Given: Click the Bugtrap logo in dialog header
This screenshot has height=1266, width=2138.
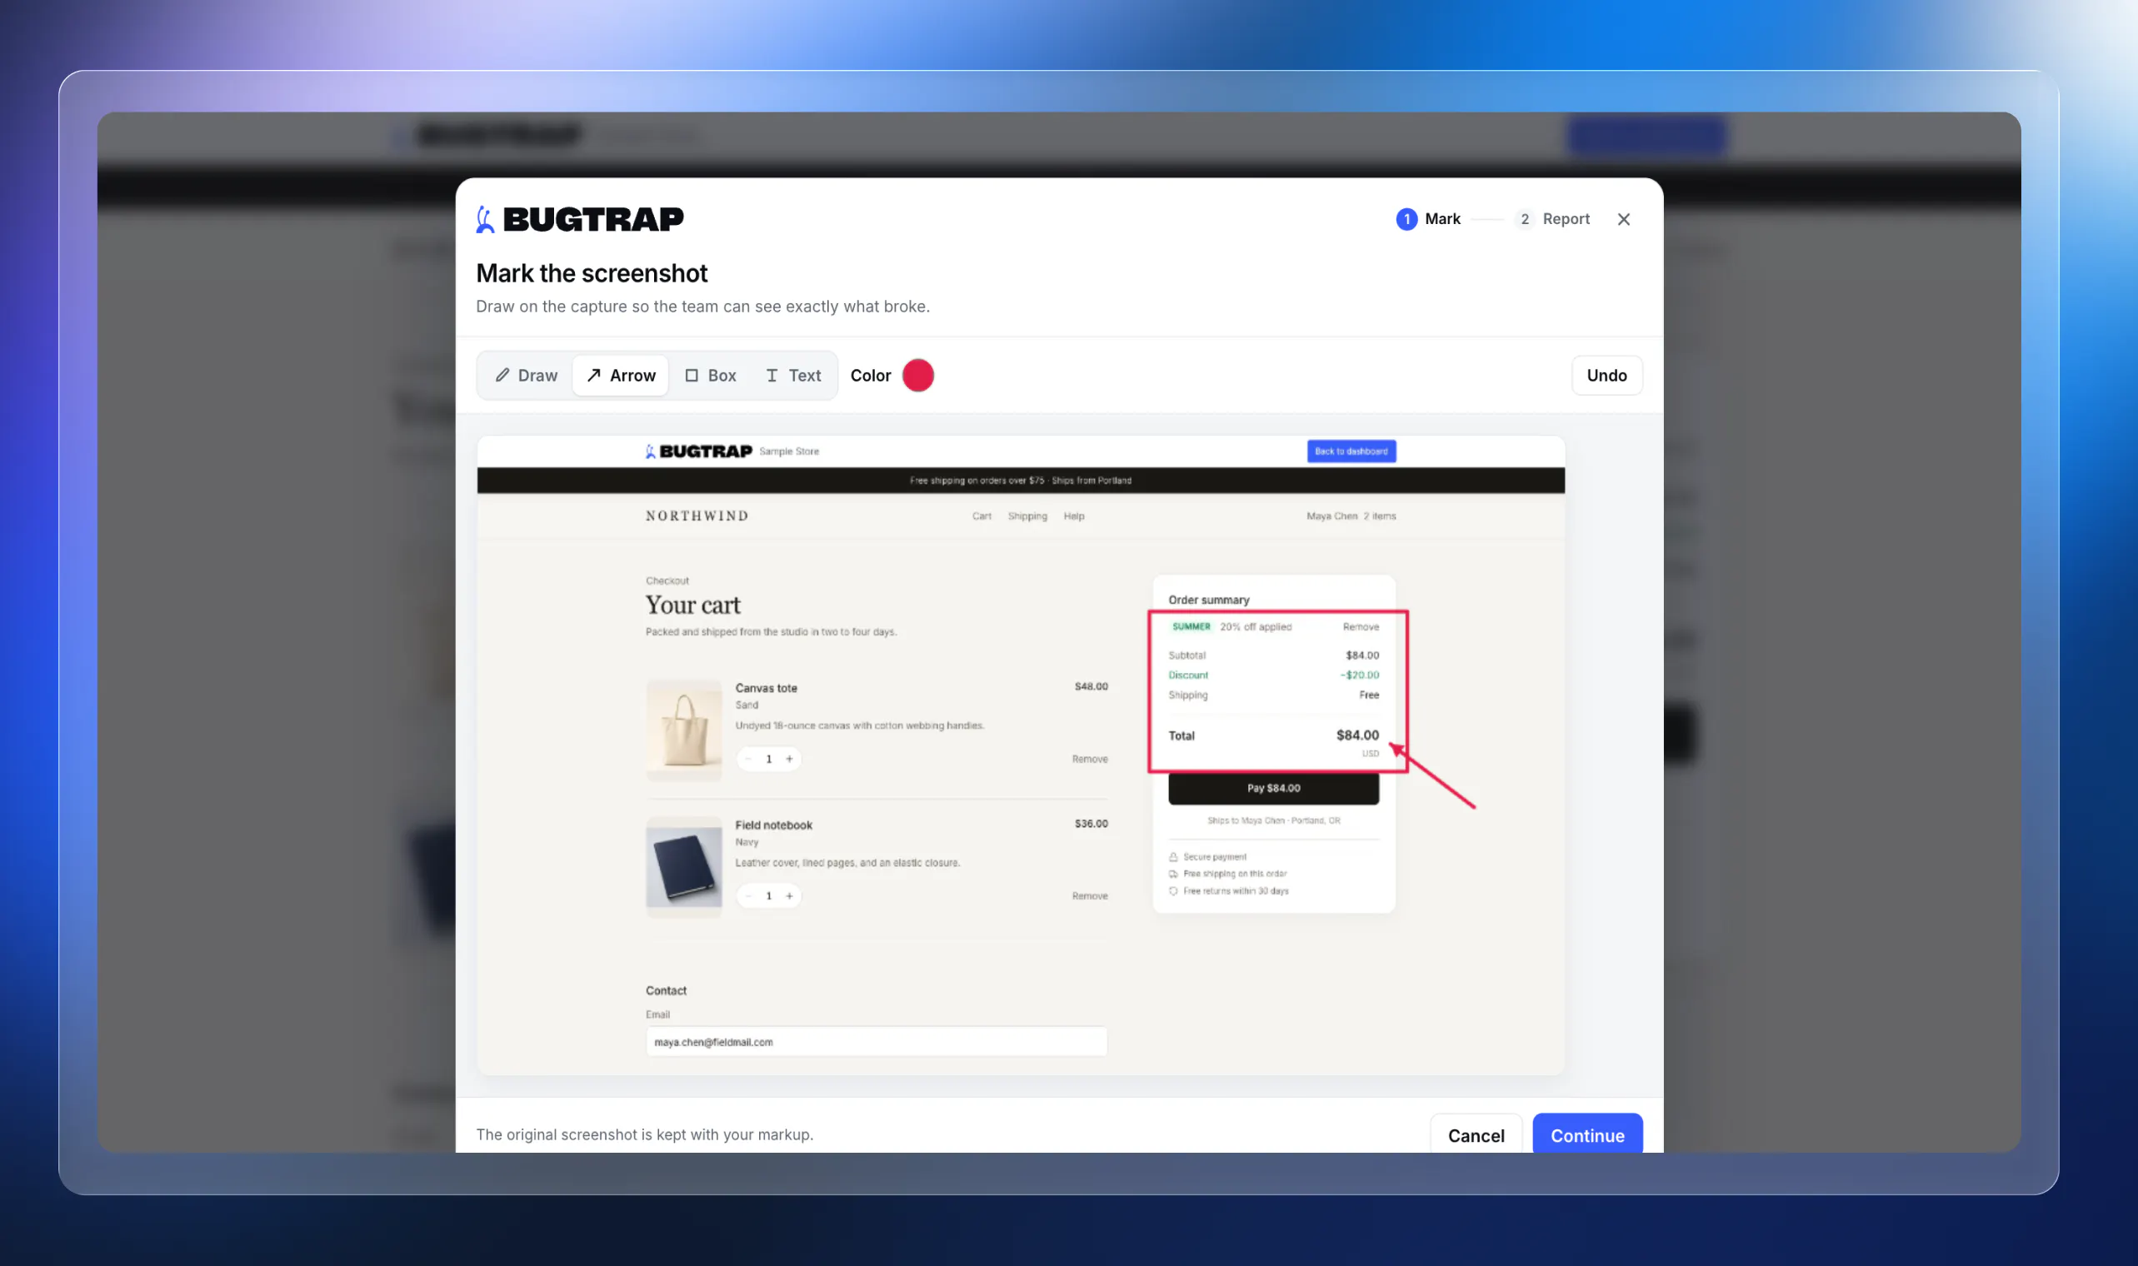Looking at the screenshot, I should [579, 219].
